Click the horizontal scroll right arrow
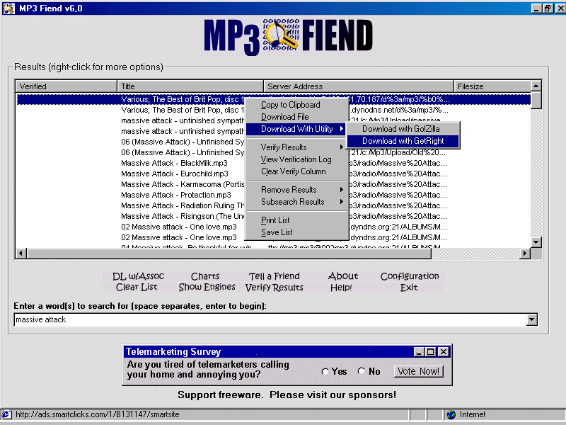 click(x=525, y=254)
